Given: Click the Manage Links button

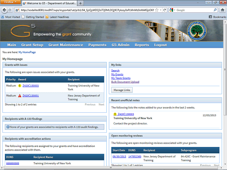Looking at the screenshot, I should 122,90.
